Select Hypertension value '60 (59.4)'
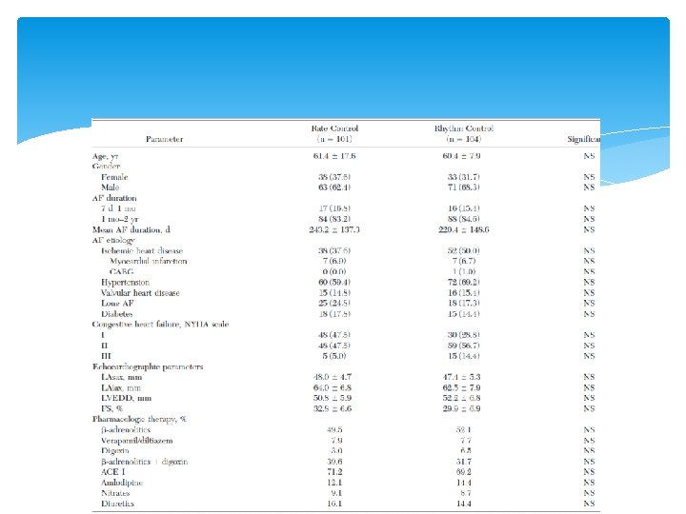 [x=334, y=283]
